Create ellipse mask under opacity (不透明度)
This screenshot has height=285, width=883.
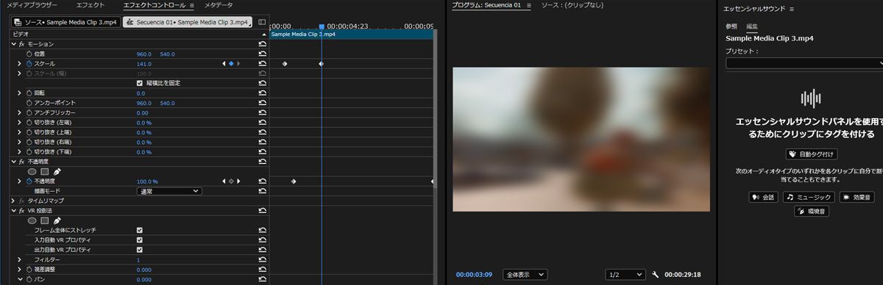click(32, 171)
